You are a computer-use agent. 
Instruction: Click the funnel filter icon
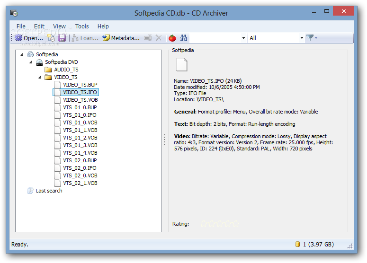pyautogui.click(x=310, y=38)
